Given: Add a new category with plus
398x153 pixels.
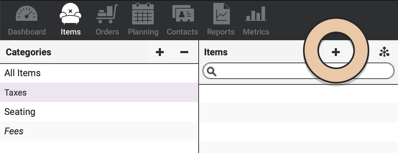Looking at the screenshot, I should (159, 52).
